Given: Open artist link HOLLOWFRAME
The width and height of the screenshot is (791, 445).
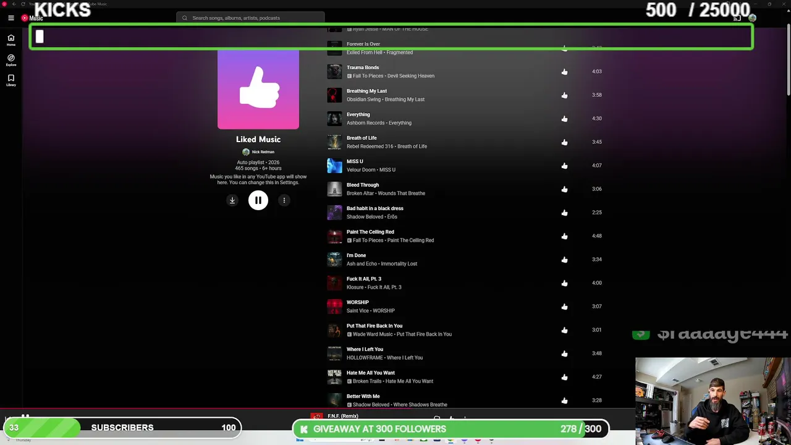Looking at the screenshot, I should point(365,358).
